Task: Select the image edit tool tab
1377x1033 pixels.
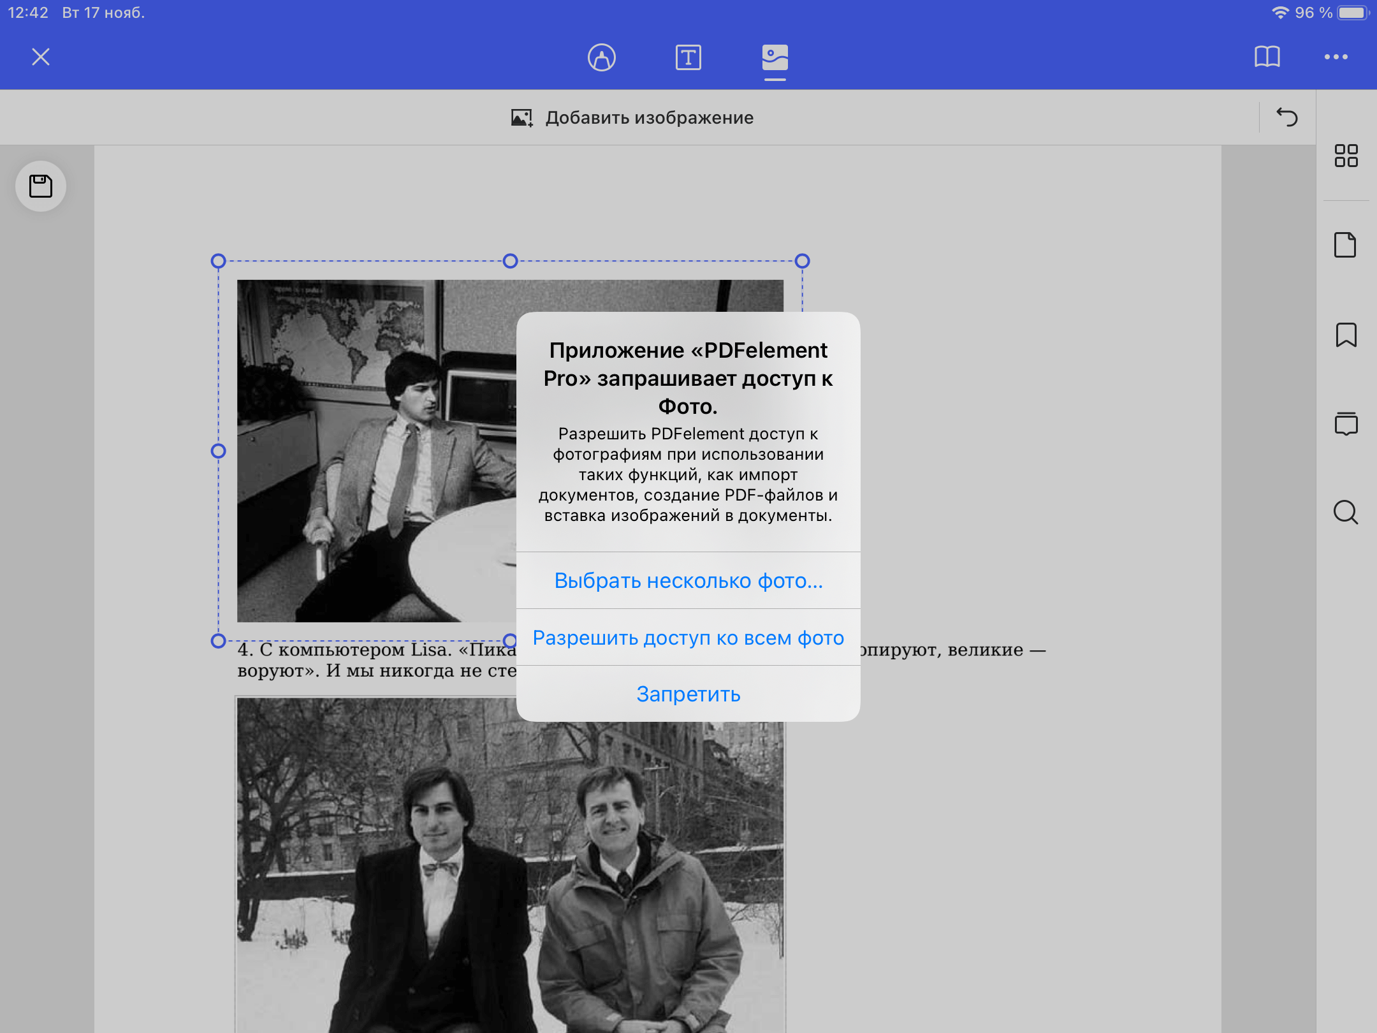Action: [x=775, y=58]
